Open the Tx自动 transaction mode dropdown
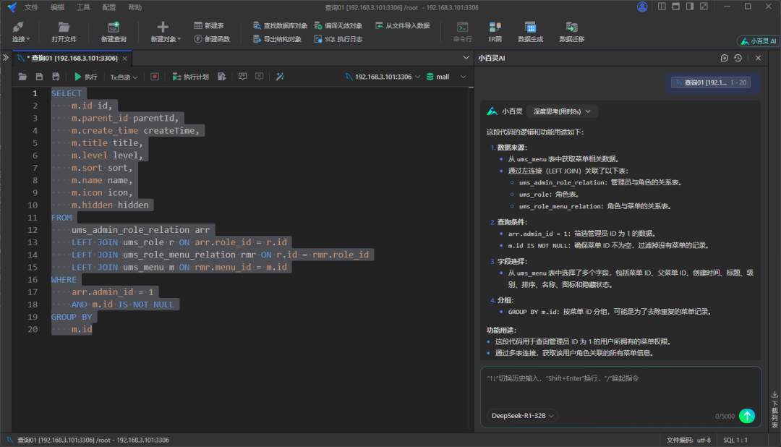Screen dimensions: 781x447 pyautogui.click(x=124, y=77)
